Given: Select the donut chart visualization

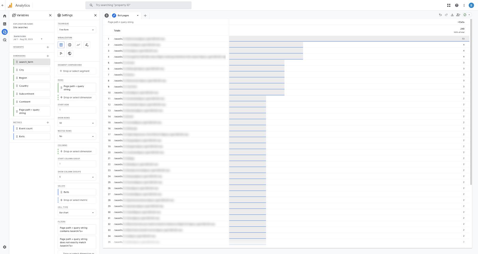Looking at the screenshot, I should (70, 45).
